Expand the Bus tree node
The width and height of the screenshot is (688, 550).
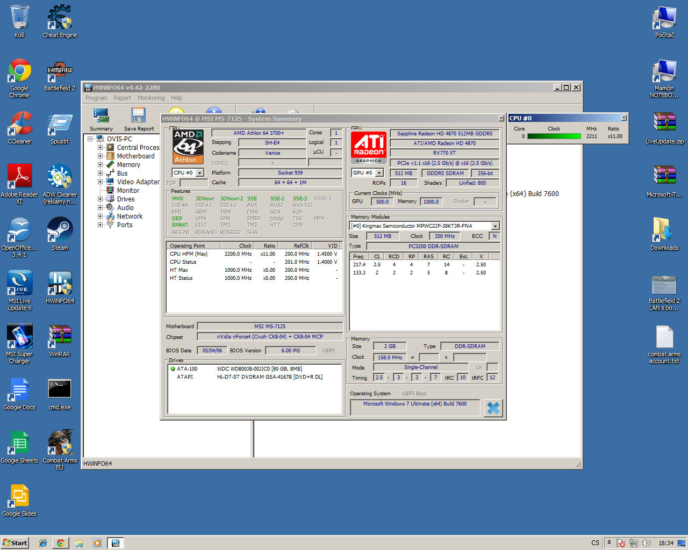[x=100, y=173]
